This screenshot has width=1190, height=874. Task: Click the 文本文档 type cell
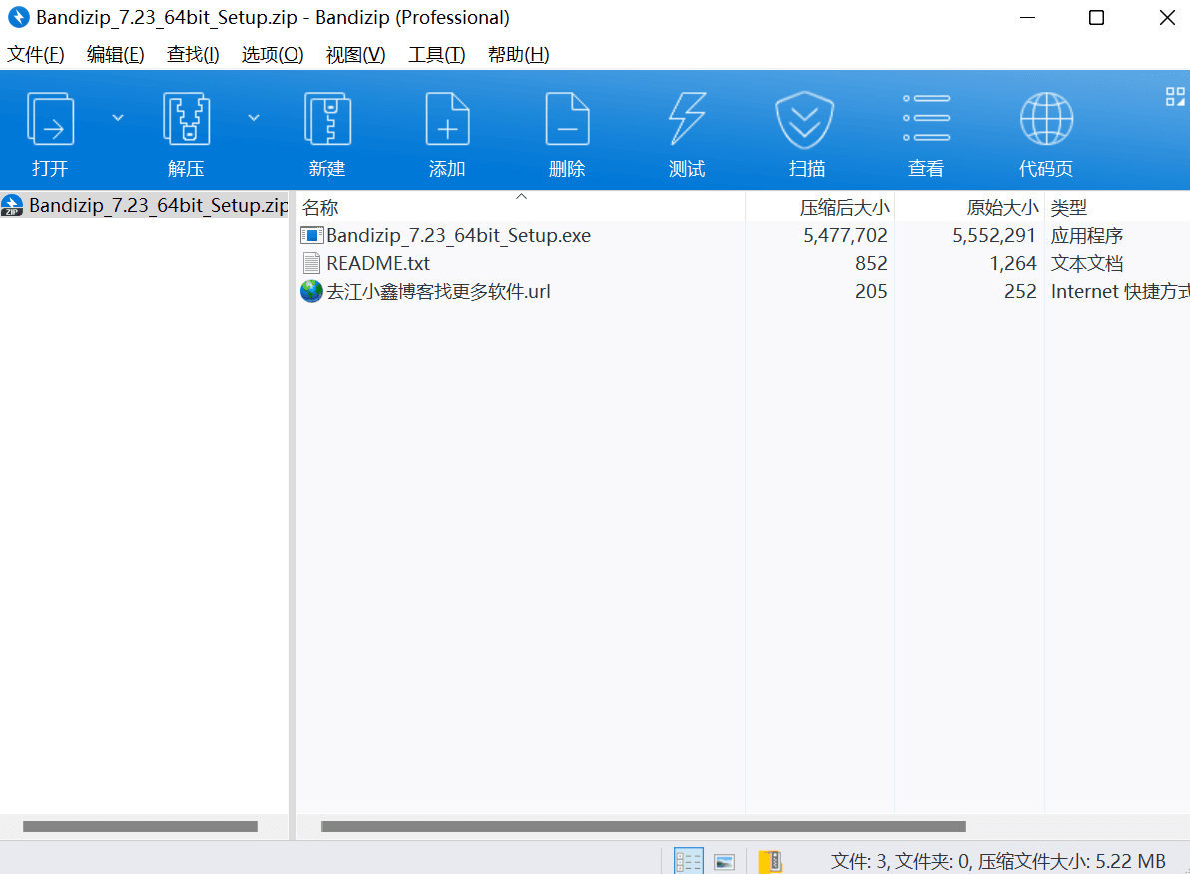(1087, 264)
